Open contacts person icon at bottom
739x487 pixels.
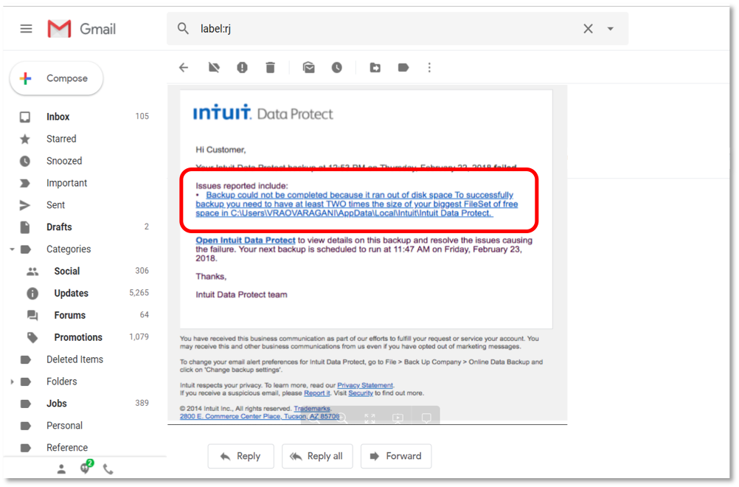click(x=61, y=469)
